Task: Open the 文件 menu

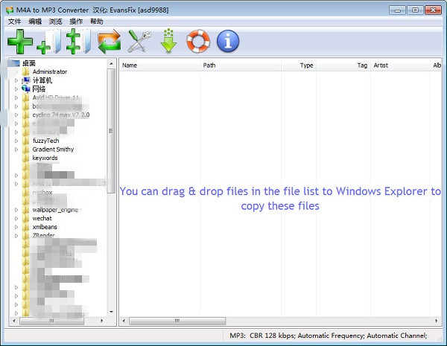Action: point(14,22)
